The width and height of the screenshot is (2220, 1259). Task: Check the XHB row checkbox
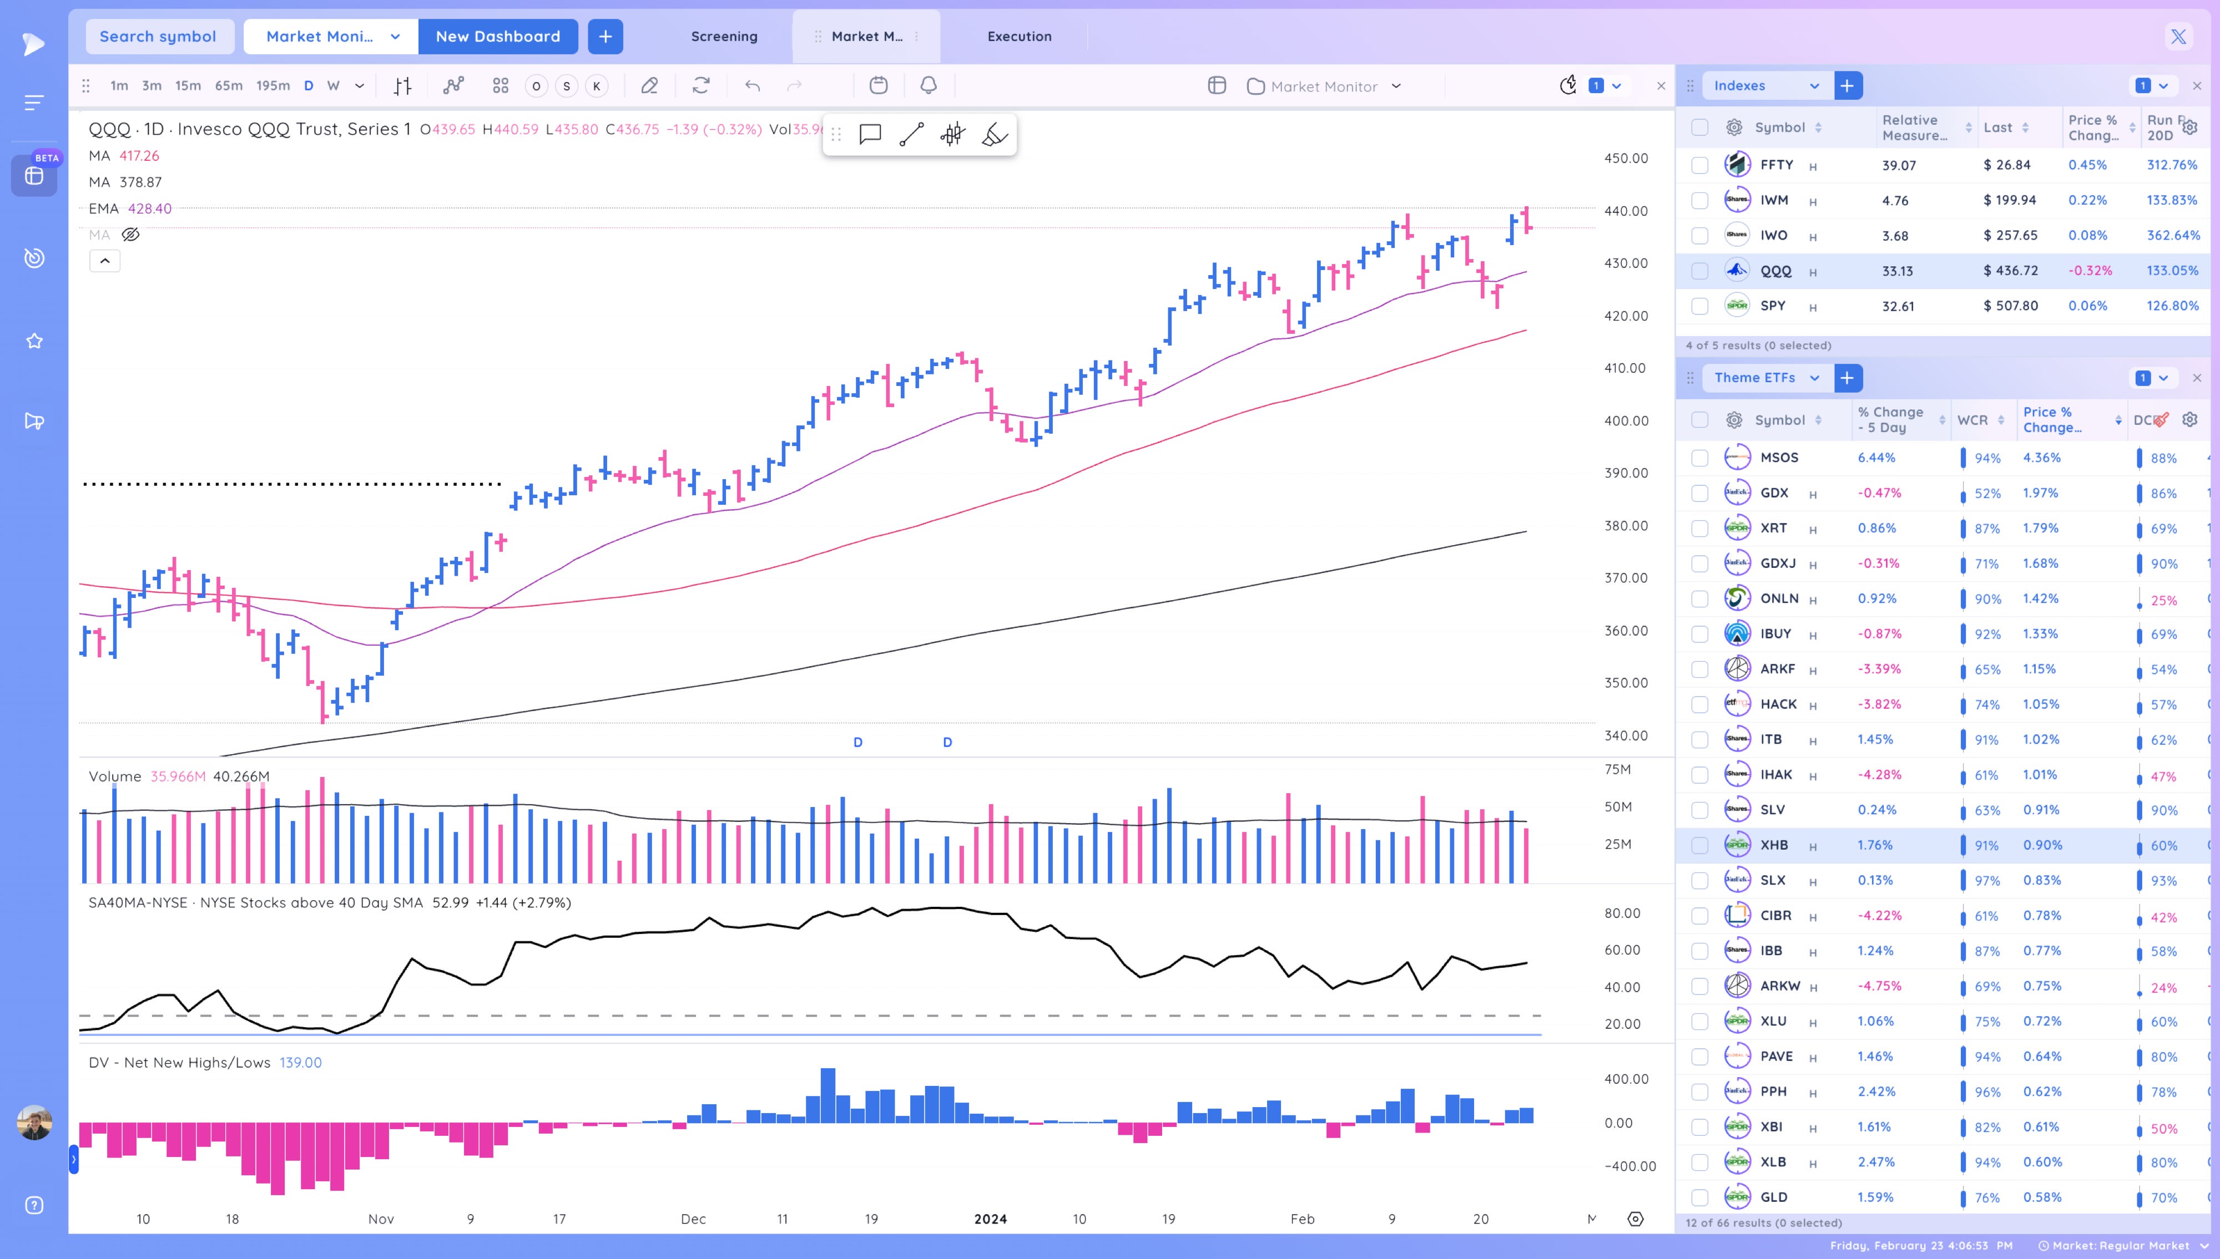1699,846
